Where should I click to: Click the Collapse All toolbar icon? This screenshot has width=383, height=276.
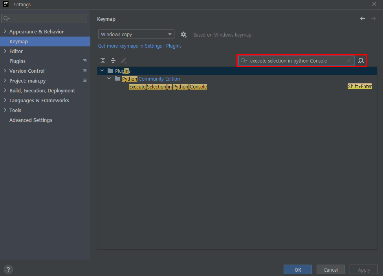pyautogui.click(x=113, y=61)
